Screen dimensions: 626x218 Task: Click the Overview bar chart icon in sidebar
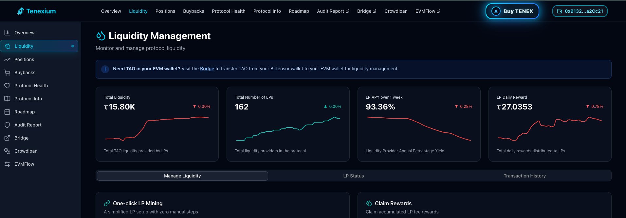pos(7,33)
